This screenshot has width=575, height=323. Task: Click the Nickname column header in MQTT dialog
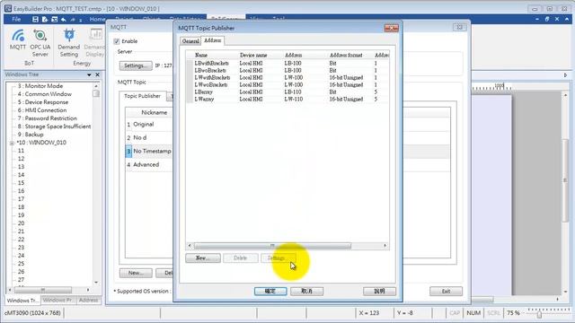(154, 113)
